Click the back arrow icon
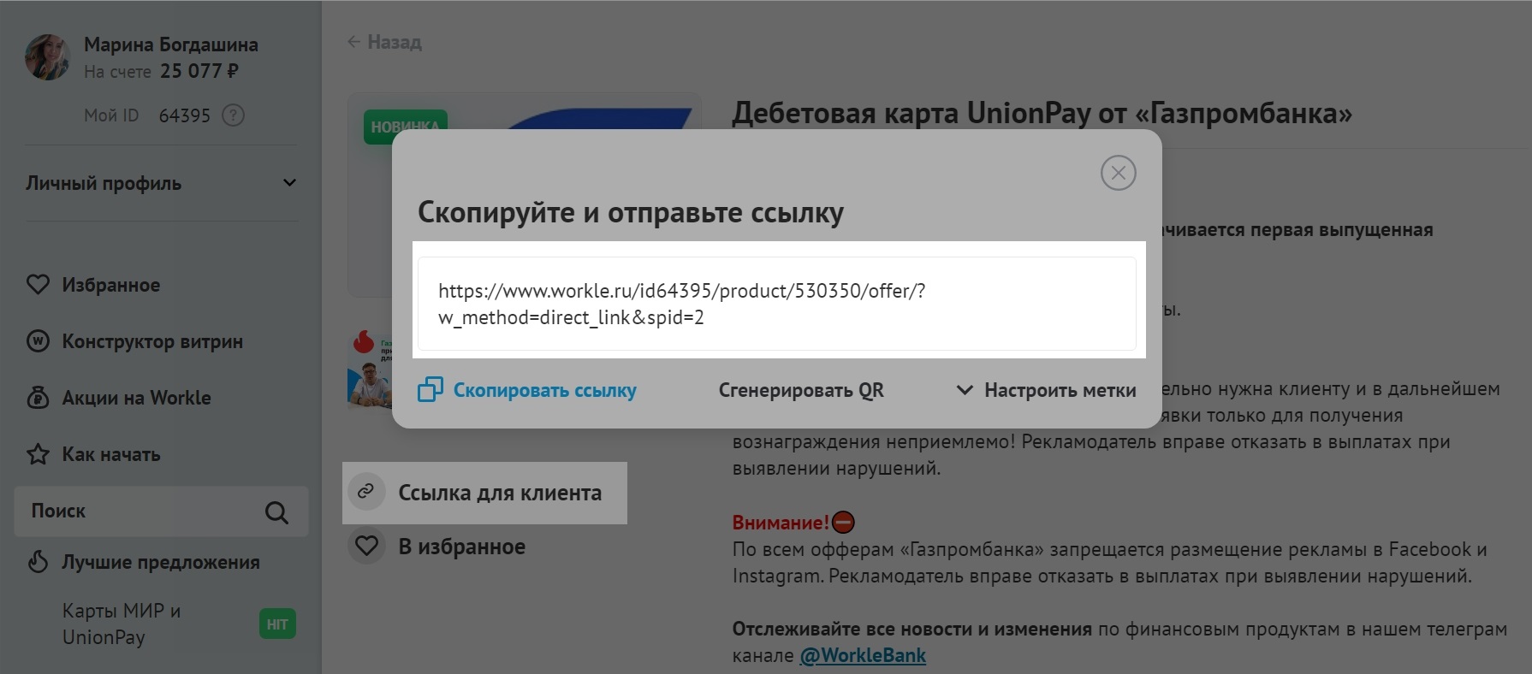1532x674 pixels. 353,42
